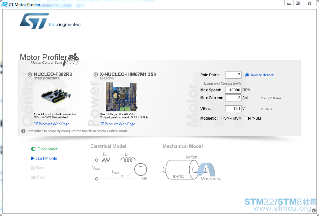This screenshot has width=319, height=216.
Task: Open the 'how to detect...' link
Action: coord(263,75)
